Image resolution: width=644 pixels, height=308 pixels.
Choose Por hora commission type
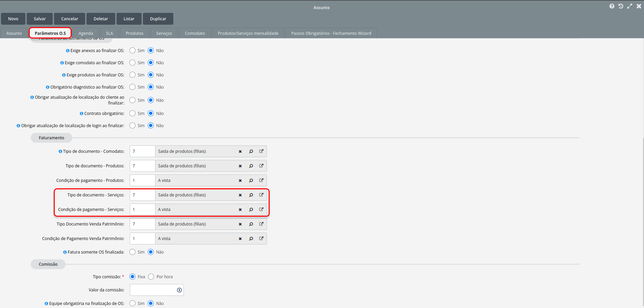point(151,277)
